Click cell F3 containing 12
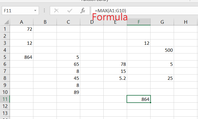Viewport: 198px width, 119px height. 139,43
